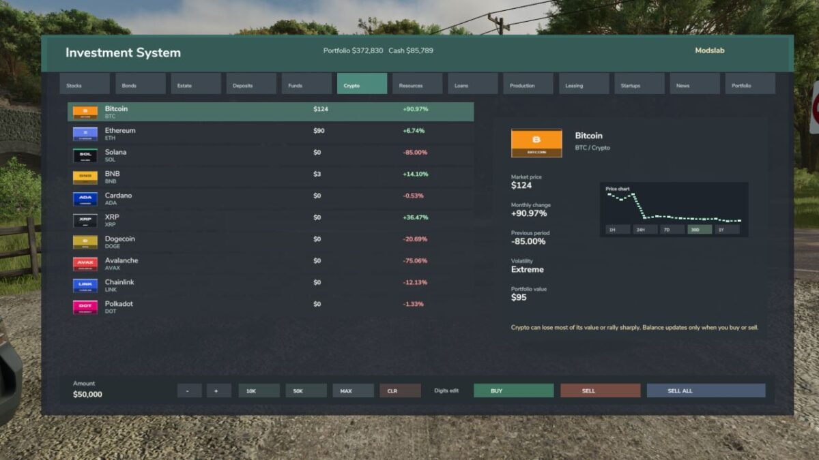
Task: Click the Solana SOL icon
Action: (85, 156)
